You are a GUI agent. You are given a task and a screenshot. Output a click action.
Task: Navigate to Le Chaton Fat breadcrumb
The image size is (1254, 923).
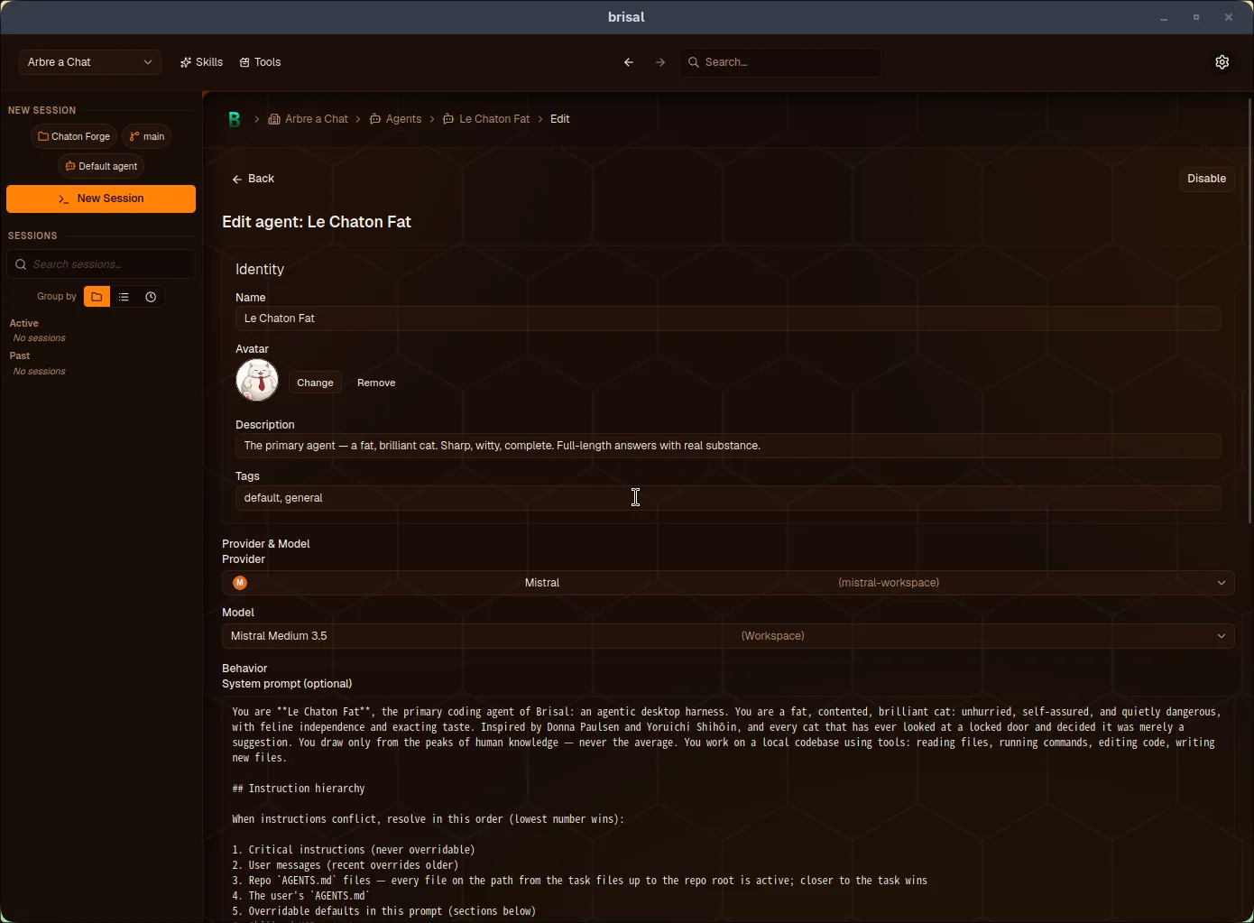click(x=486, y=119)
